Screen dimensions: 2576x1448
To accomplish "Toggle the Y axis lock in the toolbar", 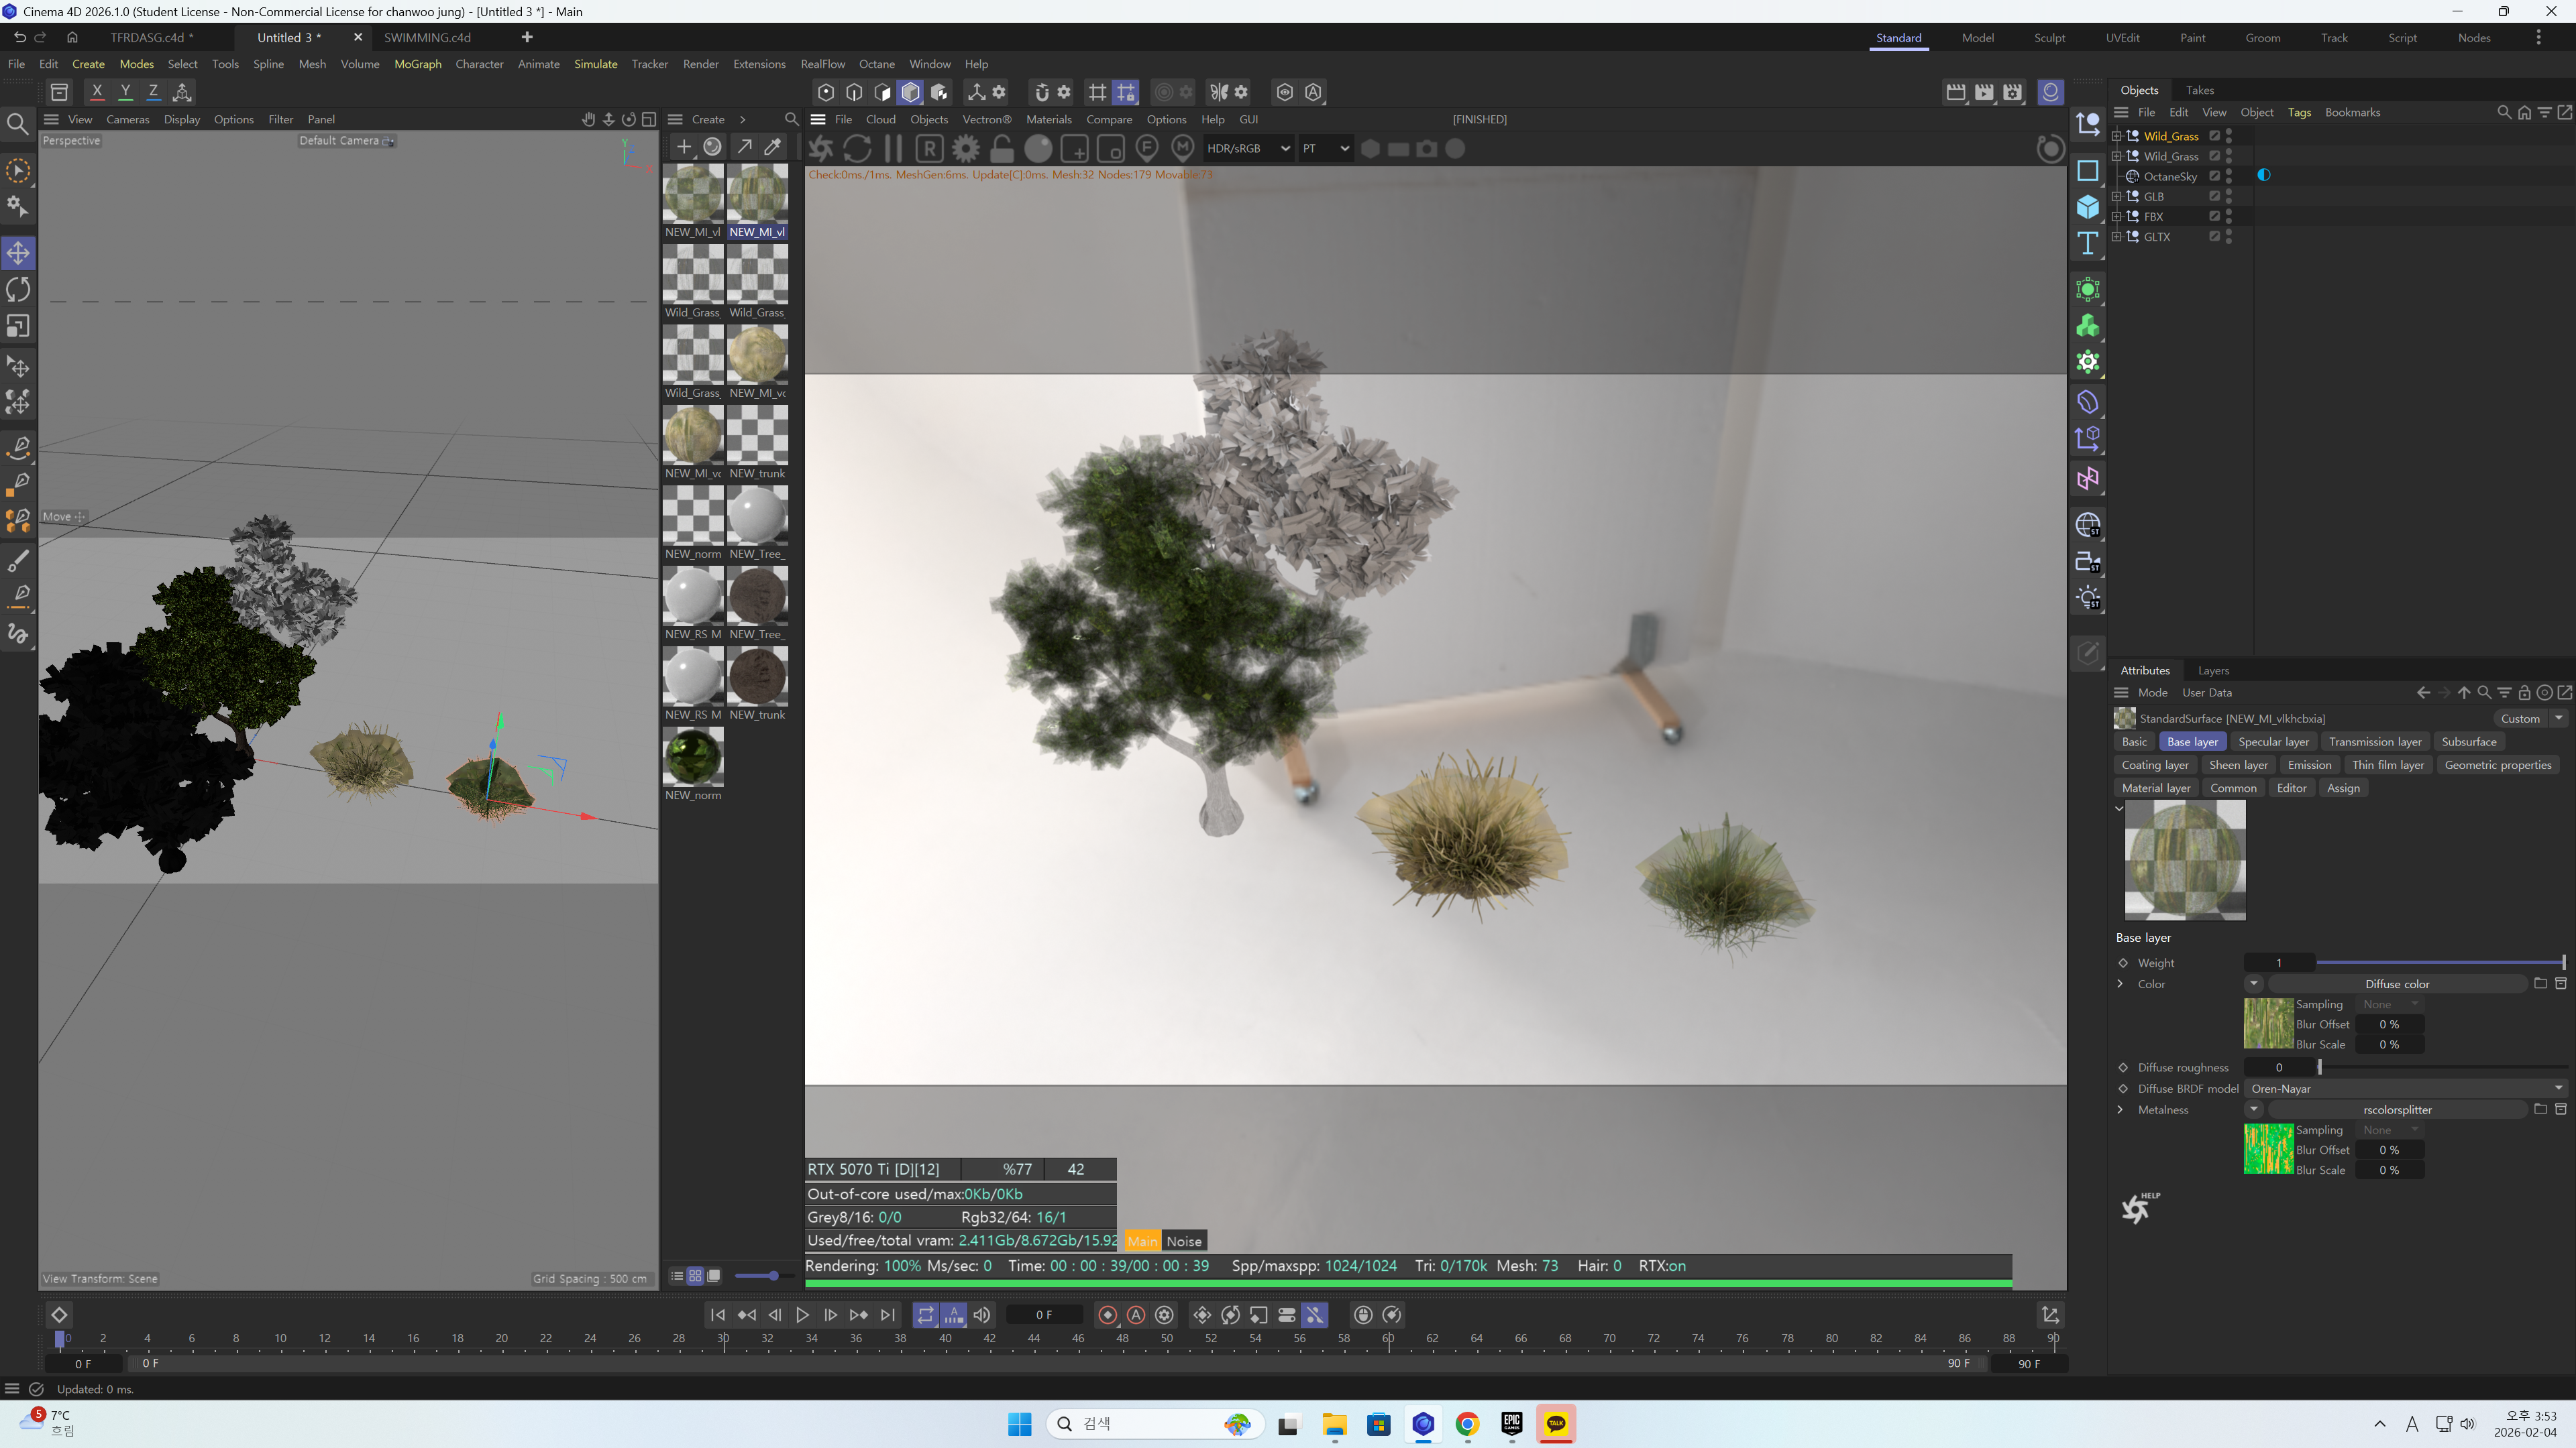I will tap(125, 91).
